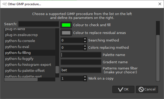Select python-fu-console in the procedure list
The width and height of the screenshot is (164, 99).
point(30,41)
